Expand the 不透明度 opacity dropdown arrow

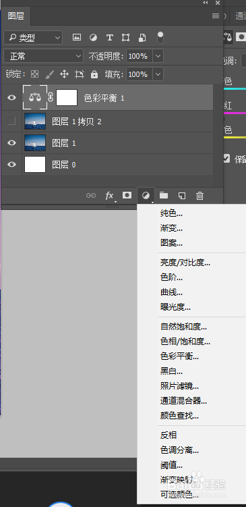[158, 56]
